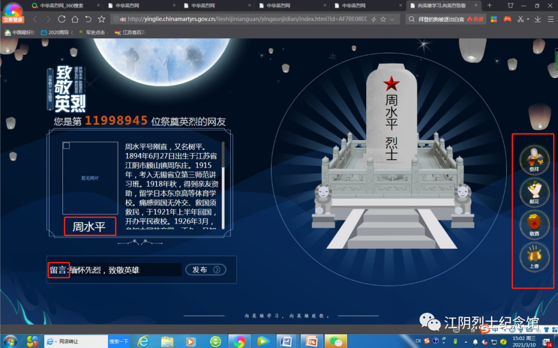
Task: Bookmark page with the toolbar star icon
Action: (102, 19)
